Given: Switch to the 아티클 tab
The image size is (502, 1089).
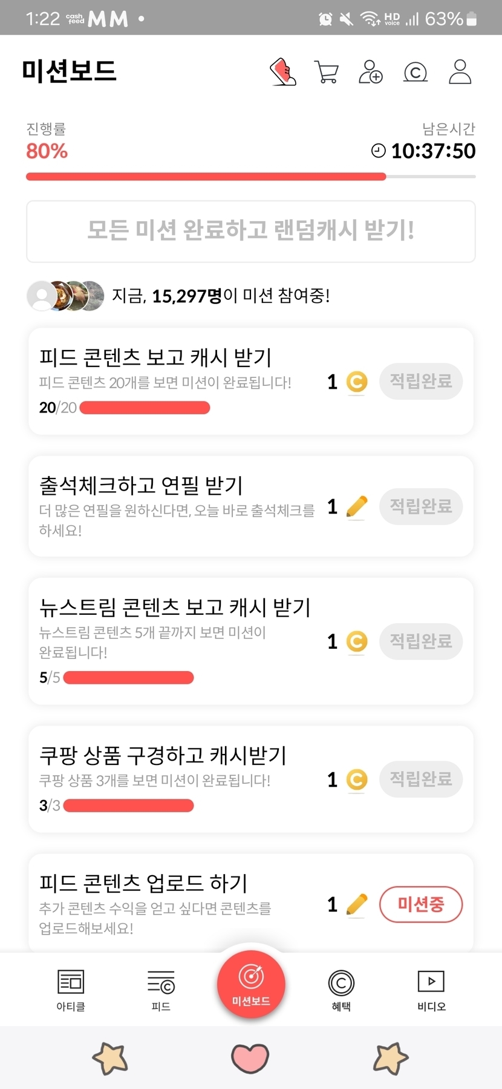Looking at the screenshot, I should (x=71, y=990).
